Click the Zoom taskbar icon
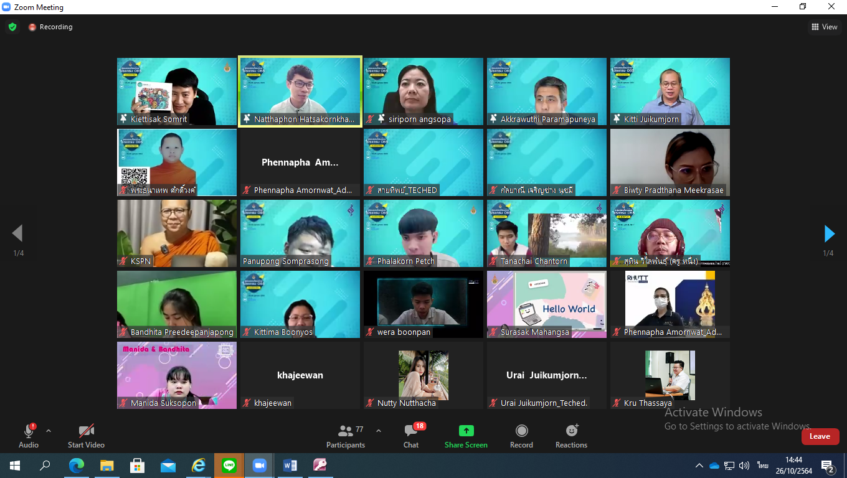Screen dimensions: 847x478 point(260,466)
